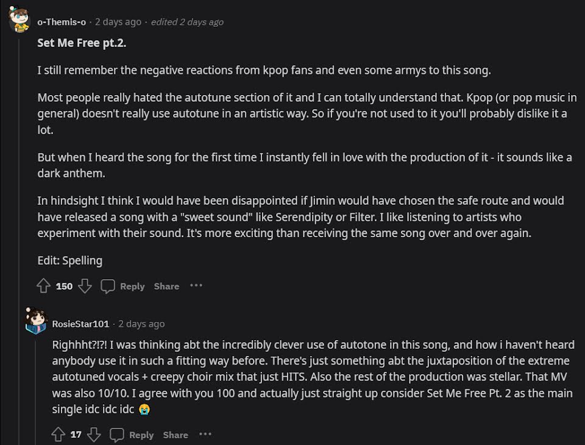Downvote o-Themis-o's comment
The height and width of the screenshot is (445, 585).
tap(85, 285)
